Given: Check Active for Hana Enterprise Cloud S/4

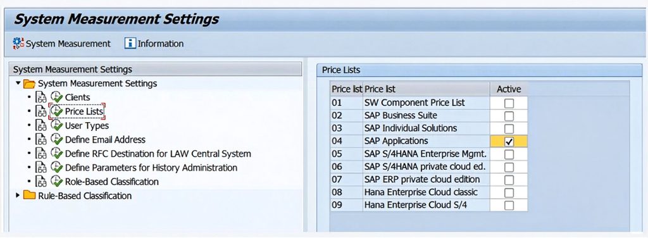Looking at the screenshot, I should click(x=509, y=205).
